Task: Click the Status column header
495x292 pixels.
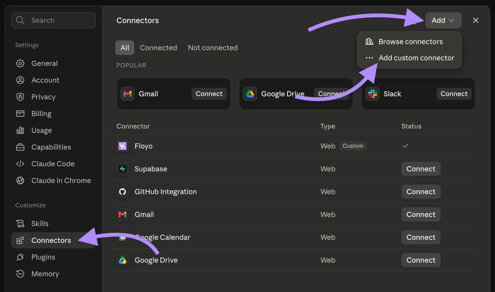Action: click(411, 126)
